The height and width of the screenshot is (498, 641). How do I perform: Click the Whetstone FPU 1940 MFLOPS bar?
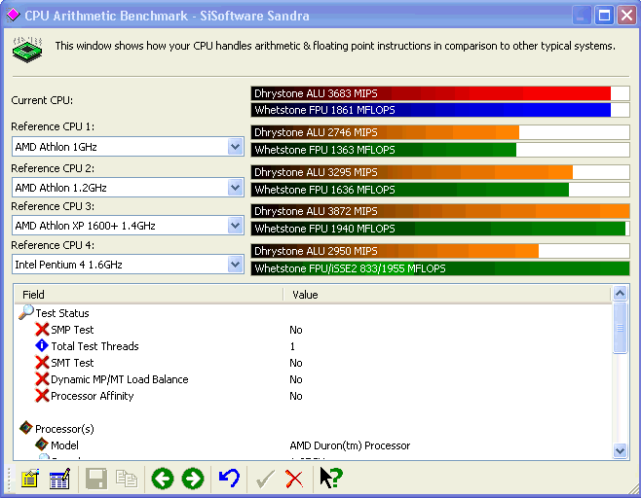point(440,229)
